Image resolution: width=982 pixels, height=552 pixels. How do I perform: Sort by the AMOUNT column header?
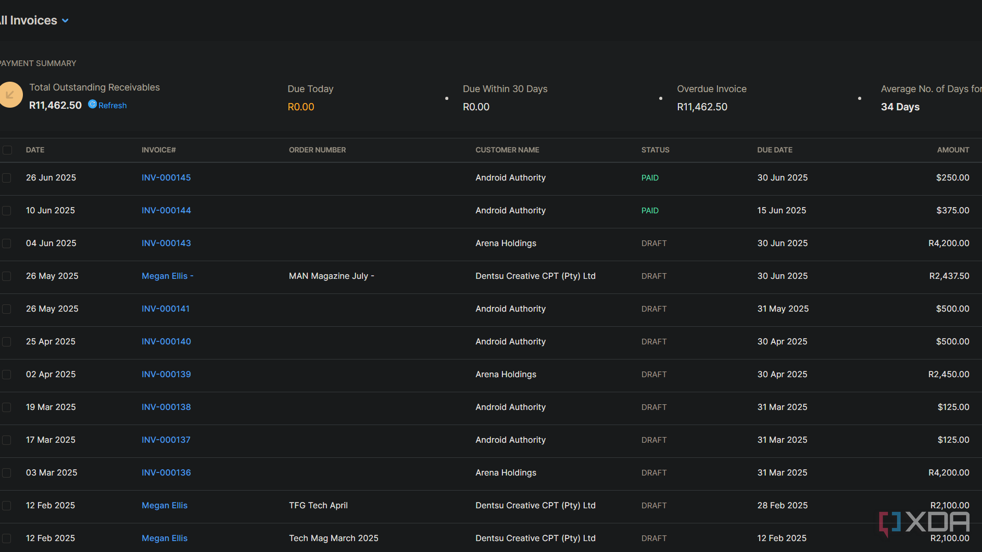point(953,150)
